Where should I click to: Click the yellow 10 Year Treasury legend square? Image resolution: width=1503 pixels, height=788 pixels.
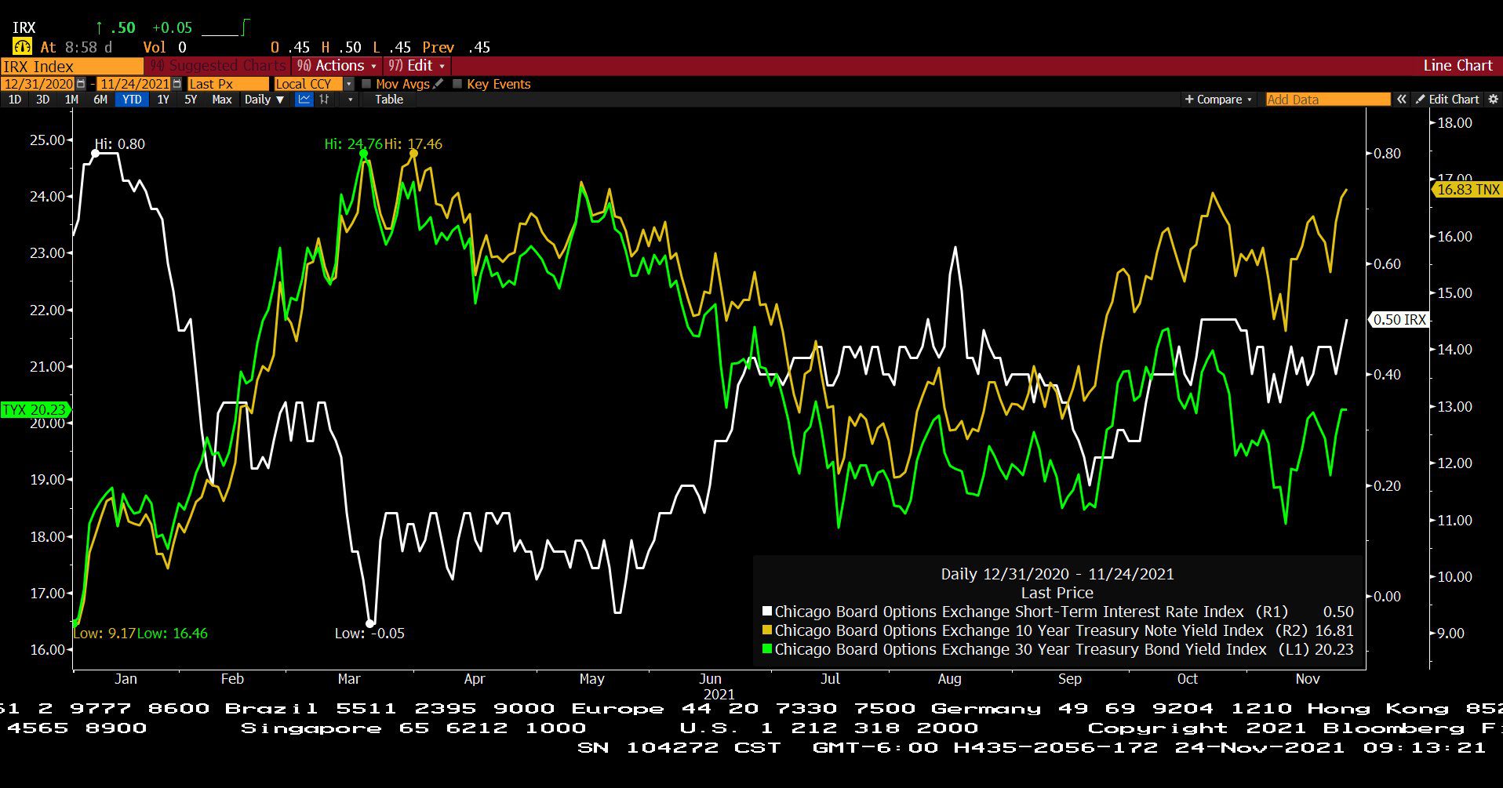click(767, 630)
